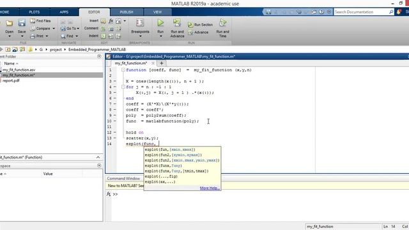Image resolution: width=409 pixels, height=230 pixels.
Task: Click the Run Section button
Action: click(x=200, y=24)
